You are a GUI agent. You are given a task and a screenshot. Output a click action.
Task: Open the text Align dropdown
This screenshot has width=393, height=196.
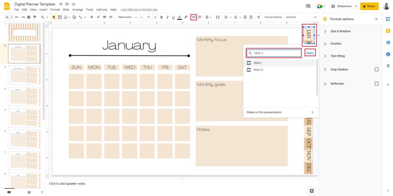pos(208,17)
